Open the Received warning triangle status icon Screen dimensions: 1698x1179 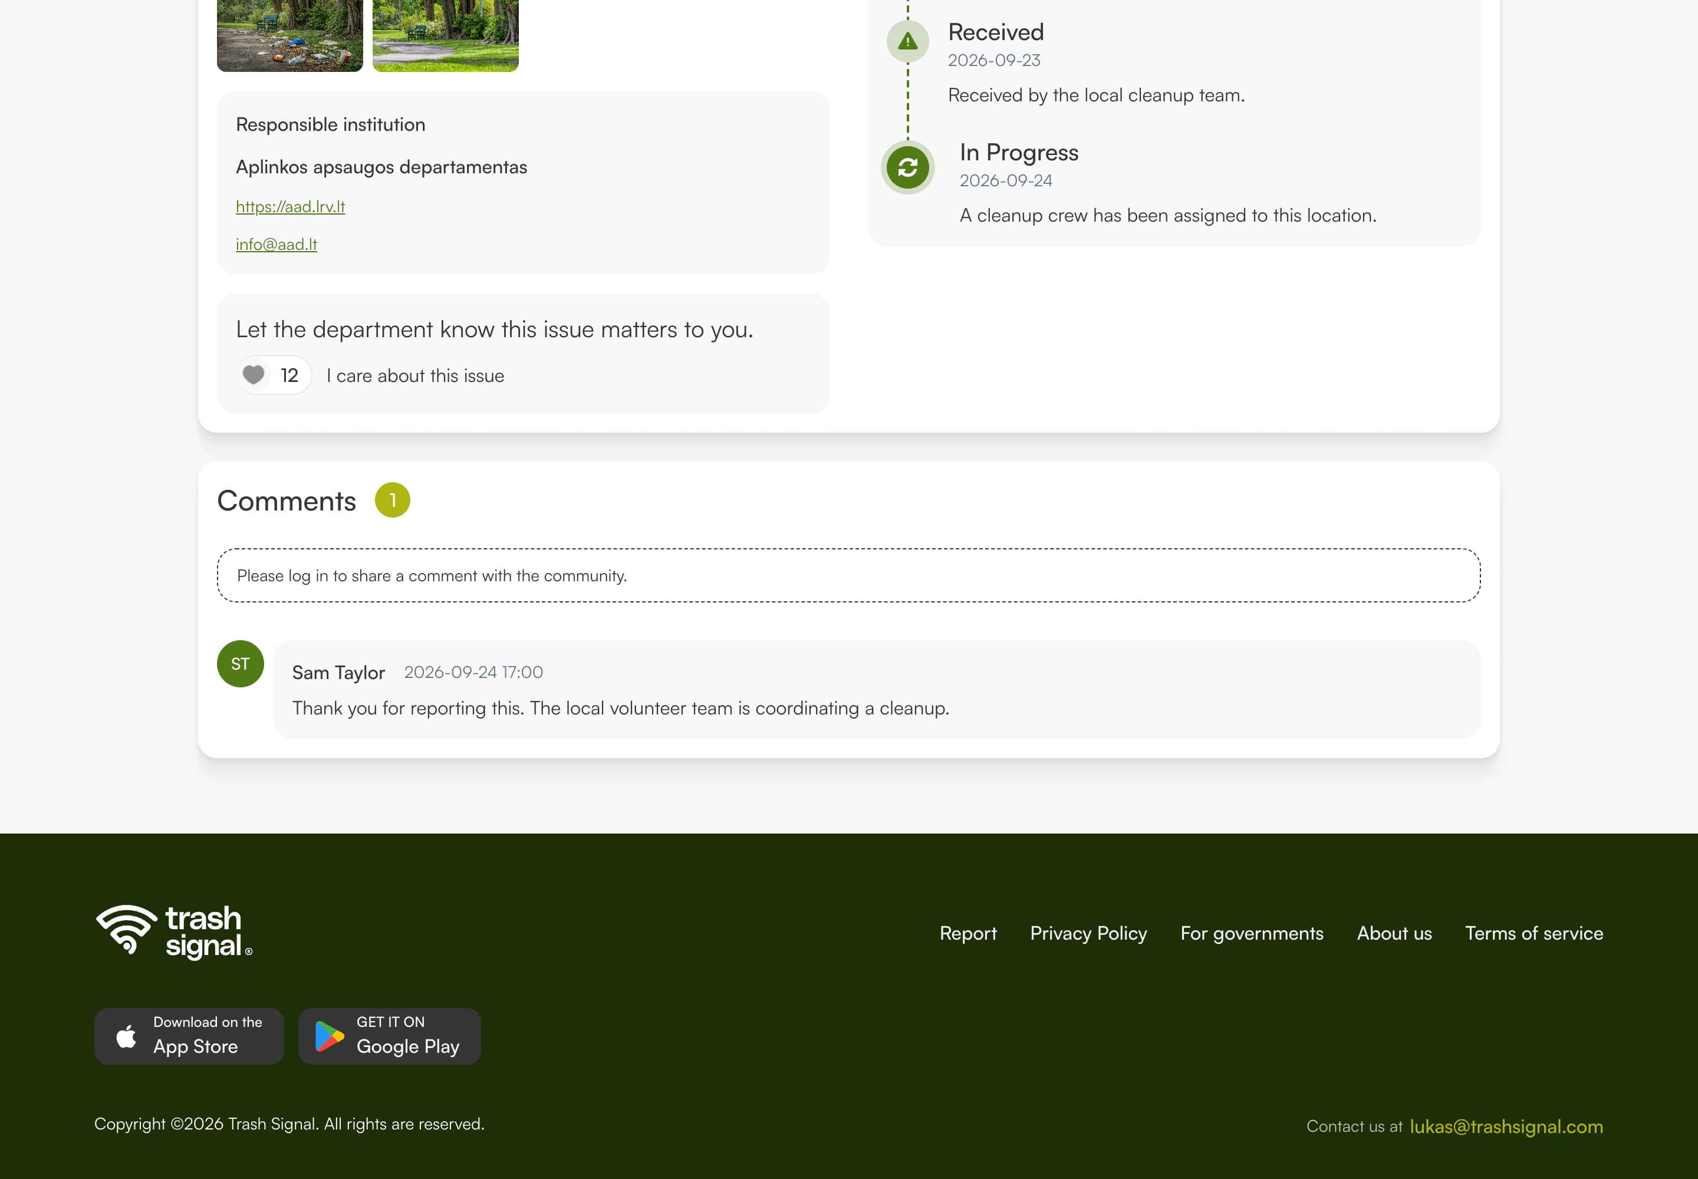coord(907,42)
